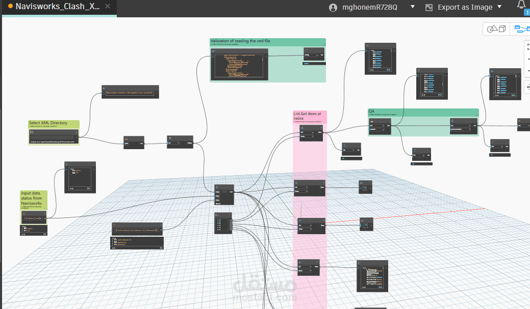Click item-count icon in the results code block preview
Screen dimensions: 530x309
tap(161, 247)
